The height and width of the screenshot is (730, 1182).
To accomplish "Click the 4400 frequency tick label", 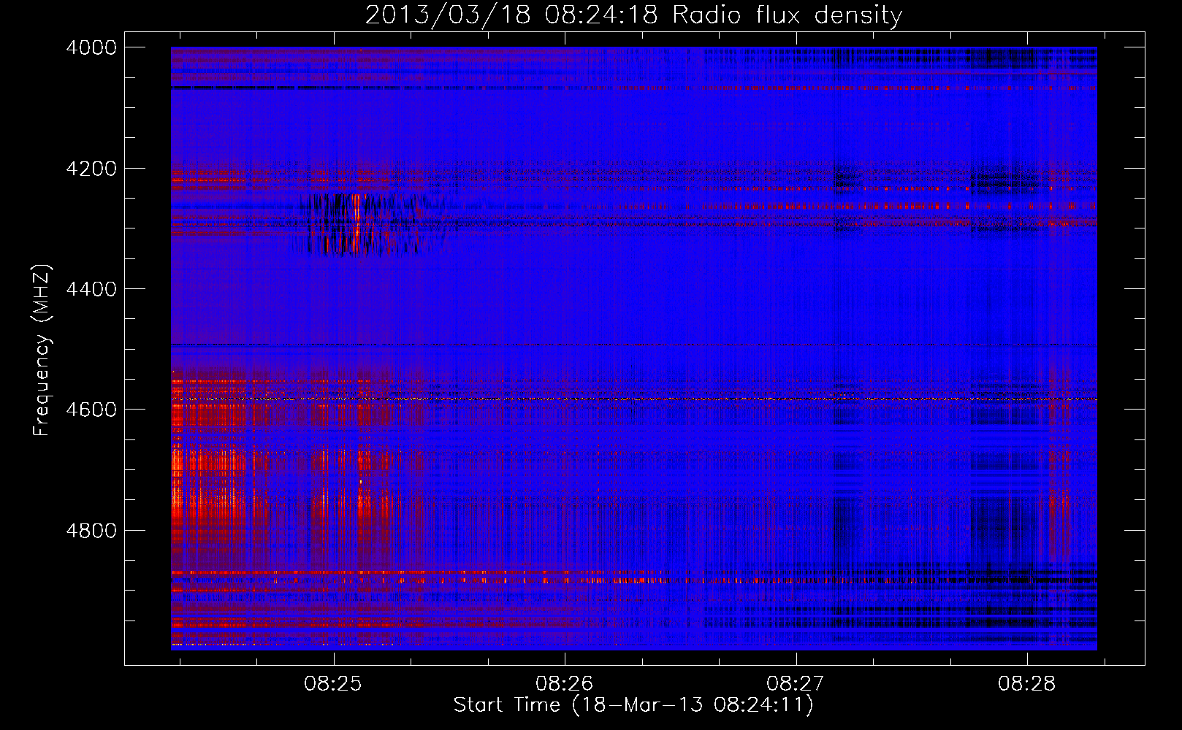I will tap(91, 289).
